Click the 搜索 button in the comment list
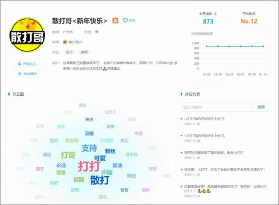Image resolution: width=279 pixels, height=205 pixels. click(261, 107)
